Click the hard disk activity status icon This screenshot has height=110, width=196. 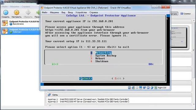tap(129, 88)
